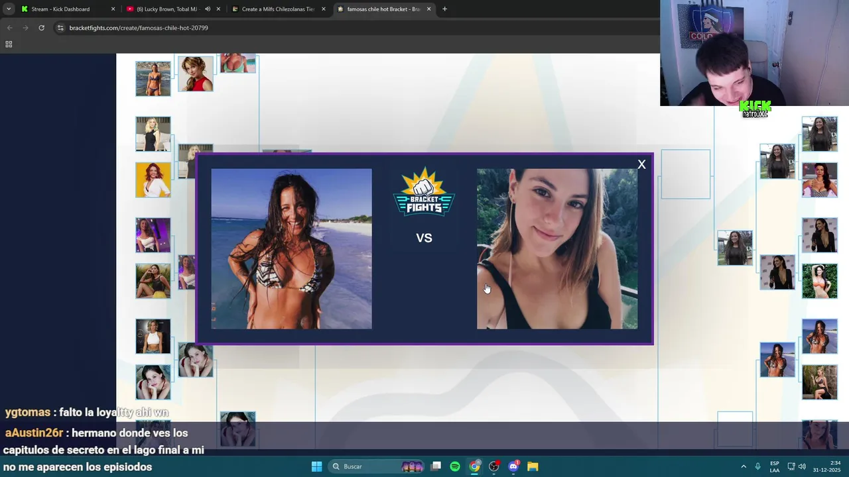
Task: Click empty winner slot left of right bracket
Action: coord(685,174)
